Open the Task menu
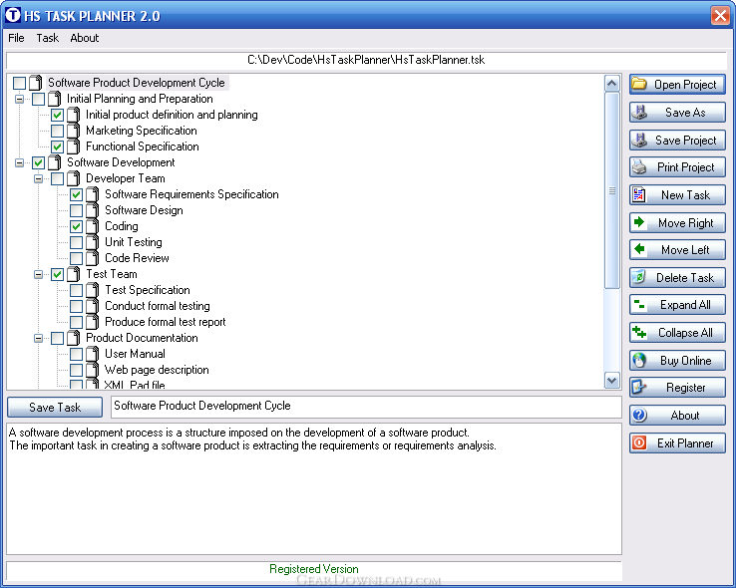This screenshot has width=736, height=588. pyautogui.click(x=48, y=38)
